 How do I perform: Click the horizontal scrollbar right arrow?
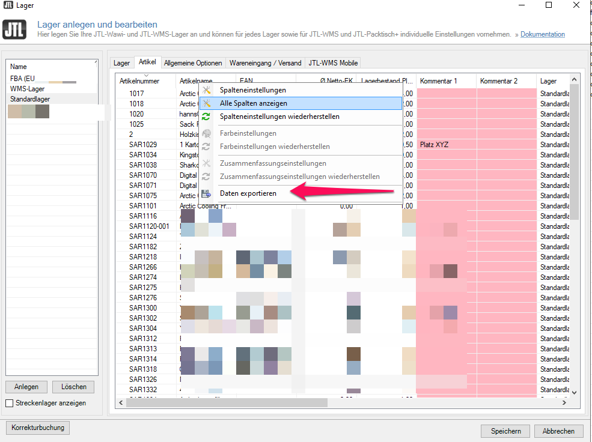coord(564,403)
